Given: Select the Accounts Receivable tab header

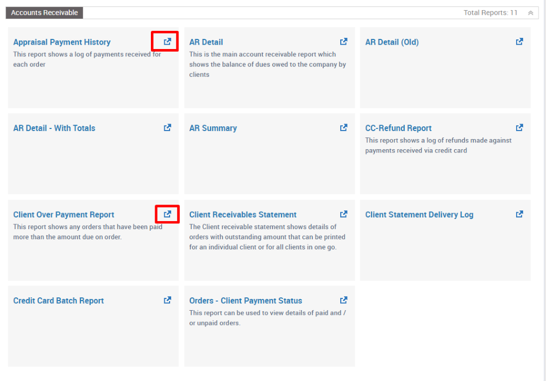Looking at the screenshot, I should [44, 13].
